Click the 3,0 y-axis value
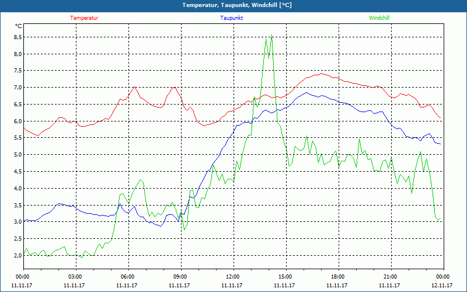This screenshot has width=467, height=292. [x=18, y=222]
